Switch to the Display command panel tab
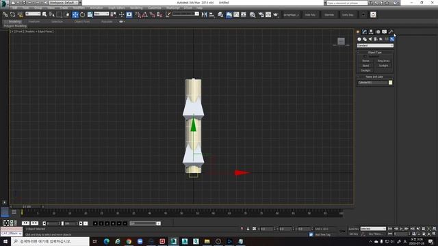 (x=385, y=32)
